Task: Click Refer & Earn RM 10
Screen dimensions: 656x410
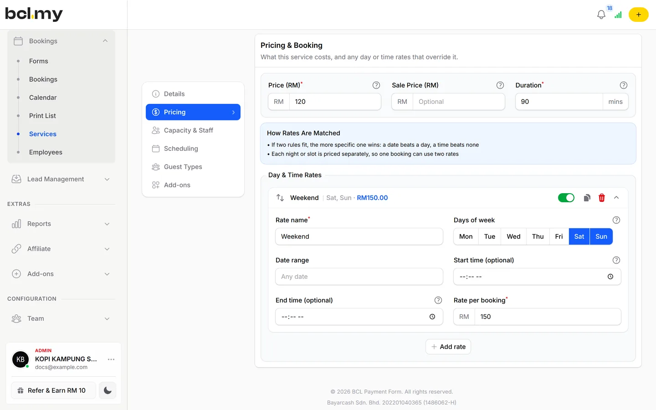Action: pos(53,390)
